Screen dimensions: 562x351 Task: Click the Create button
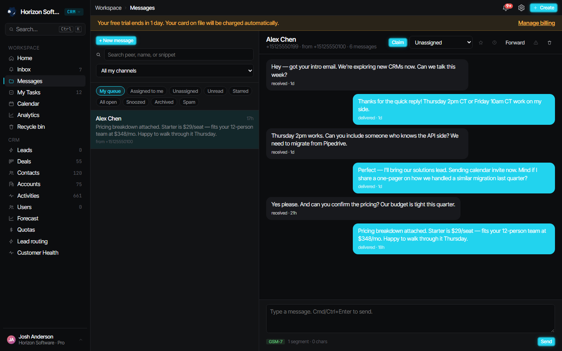543,8
